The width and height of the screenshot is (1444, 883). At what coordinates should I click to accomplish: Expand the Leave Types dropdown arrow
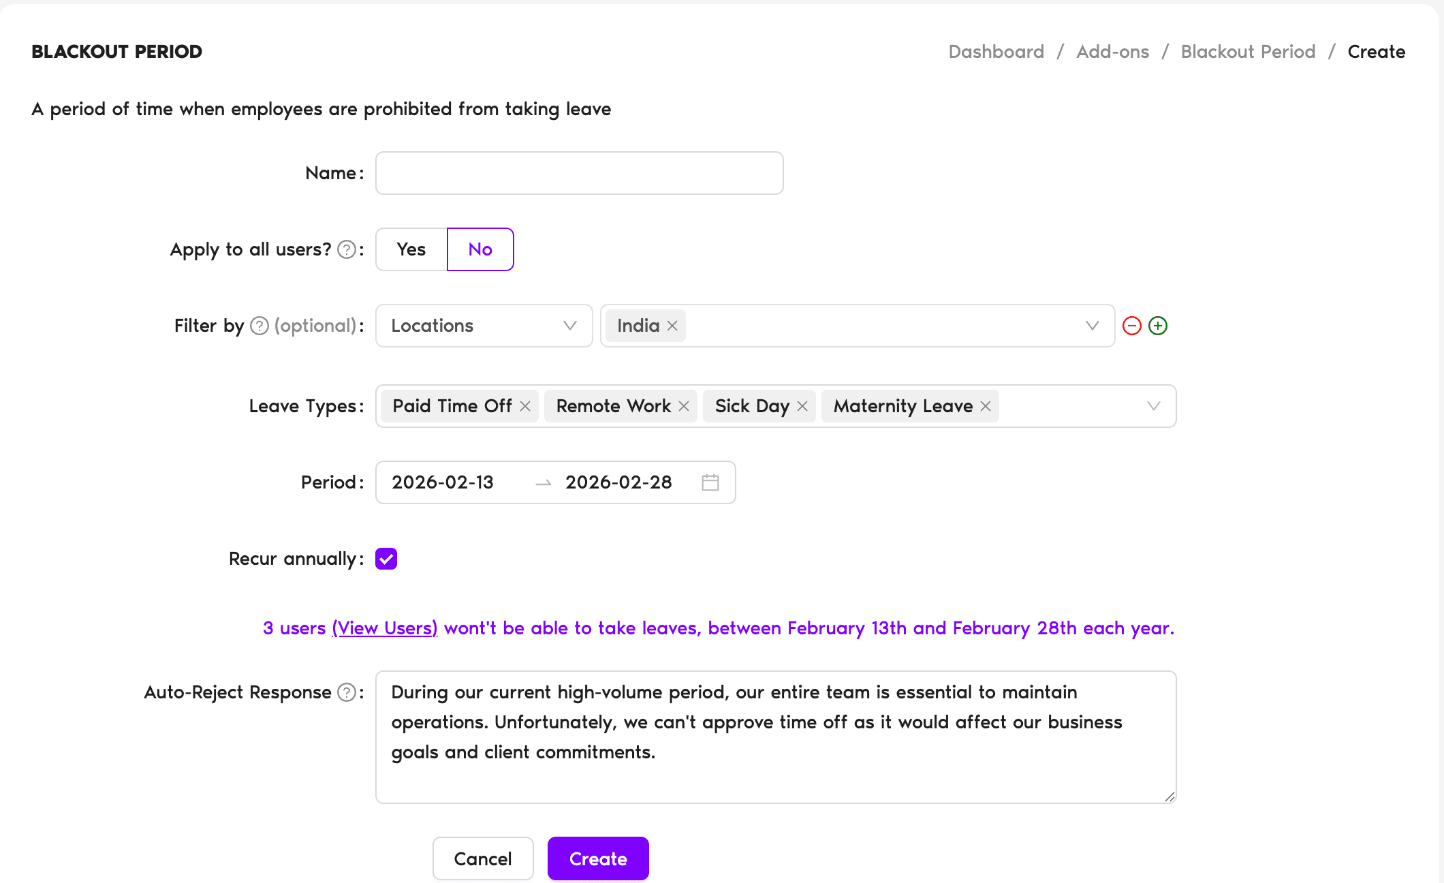[1153, 406]
